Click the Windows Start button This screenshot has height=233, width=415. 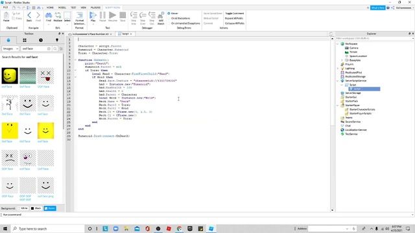click(5, 228)
